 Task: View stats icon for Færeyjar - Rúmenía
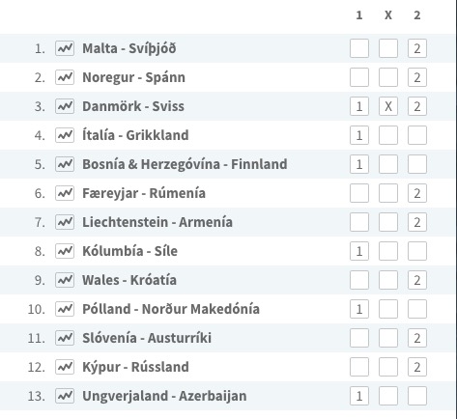tap(65, 193)
